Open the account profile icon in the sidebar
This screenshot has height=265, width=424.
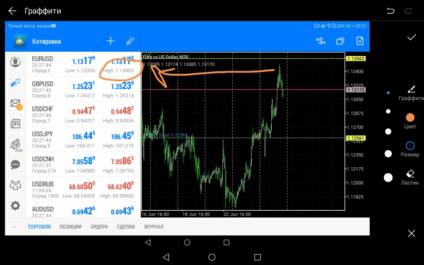15,62
